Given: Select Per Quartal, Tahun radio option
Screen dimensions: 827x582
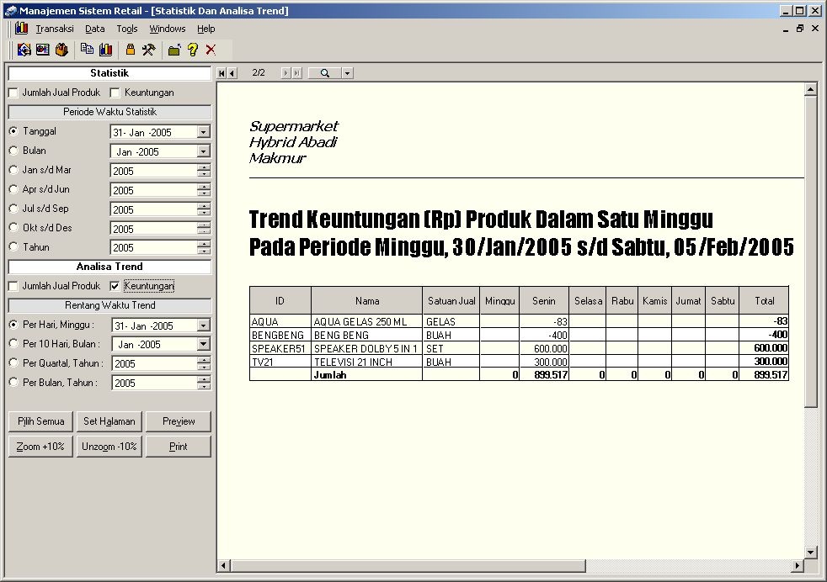Looking at the screenshot, I should click(x=13, y=363).
